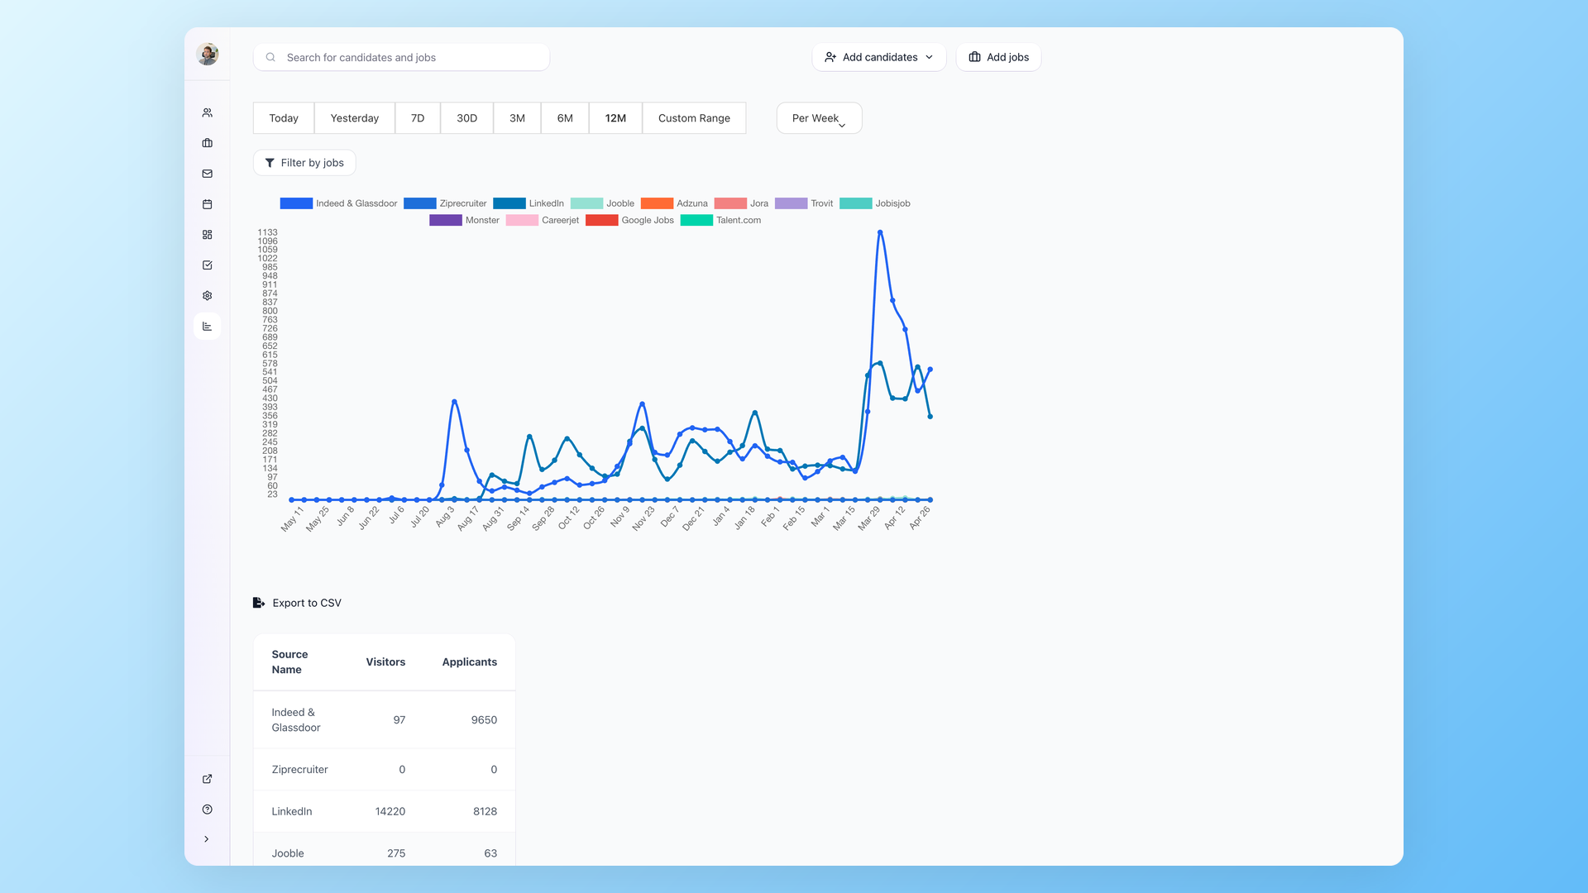
Task: Toggle Adzuna legend swatch
Action: coord(658,203)
